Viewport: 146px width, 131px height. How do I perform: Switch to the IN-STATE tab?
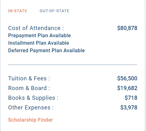17,11
